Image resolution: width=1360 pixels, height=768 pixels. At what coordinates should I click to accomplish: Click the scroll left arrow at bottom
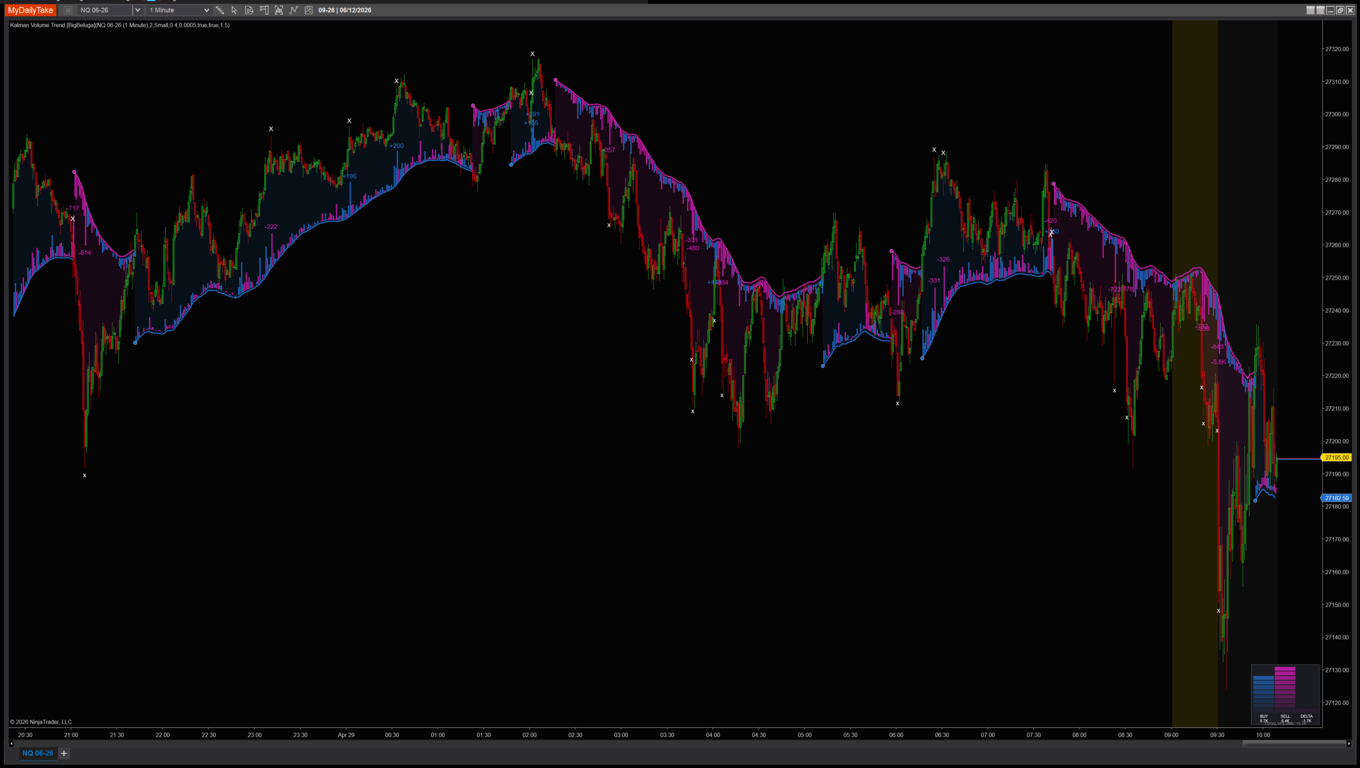[x=11, y=744]
